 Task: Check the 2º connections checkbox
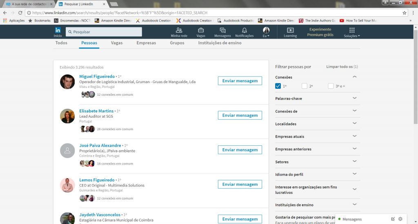point(305,86)
